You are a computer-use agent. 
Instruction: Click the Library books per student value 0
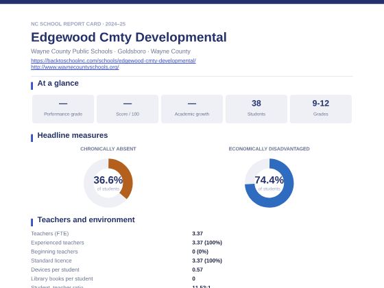coord(193,279)
